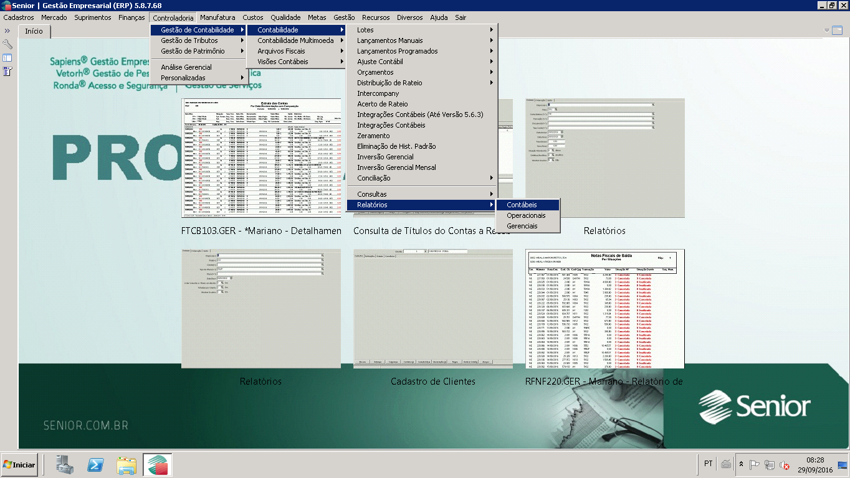Open the Diversos menu
The width and height of the screenshot is (850, 478).
point(409,17)
